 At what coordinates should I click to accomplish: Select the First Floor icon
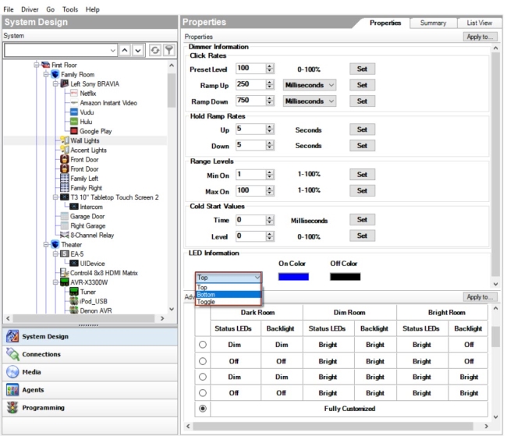point(45,65)
